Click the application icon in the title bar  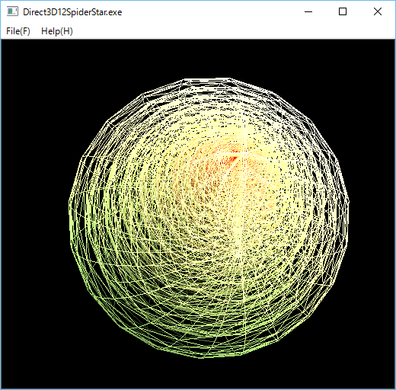12,11
